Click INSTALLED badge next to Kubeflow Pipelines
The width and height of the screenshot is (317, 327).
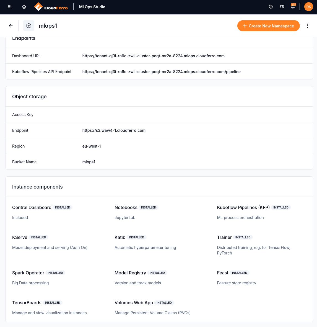coord(281,207)
